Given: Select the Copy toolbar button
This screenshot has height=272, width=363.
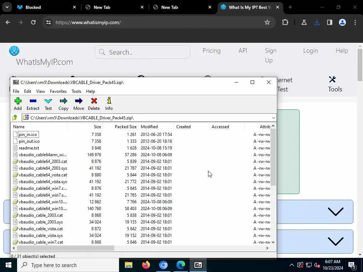Looking at the screenshot, I should (x=63, y=104).
